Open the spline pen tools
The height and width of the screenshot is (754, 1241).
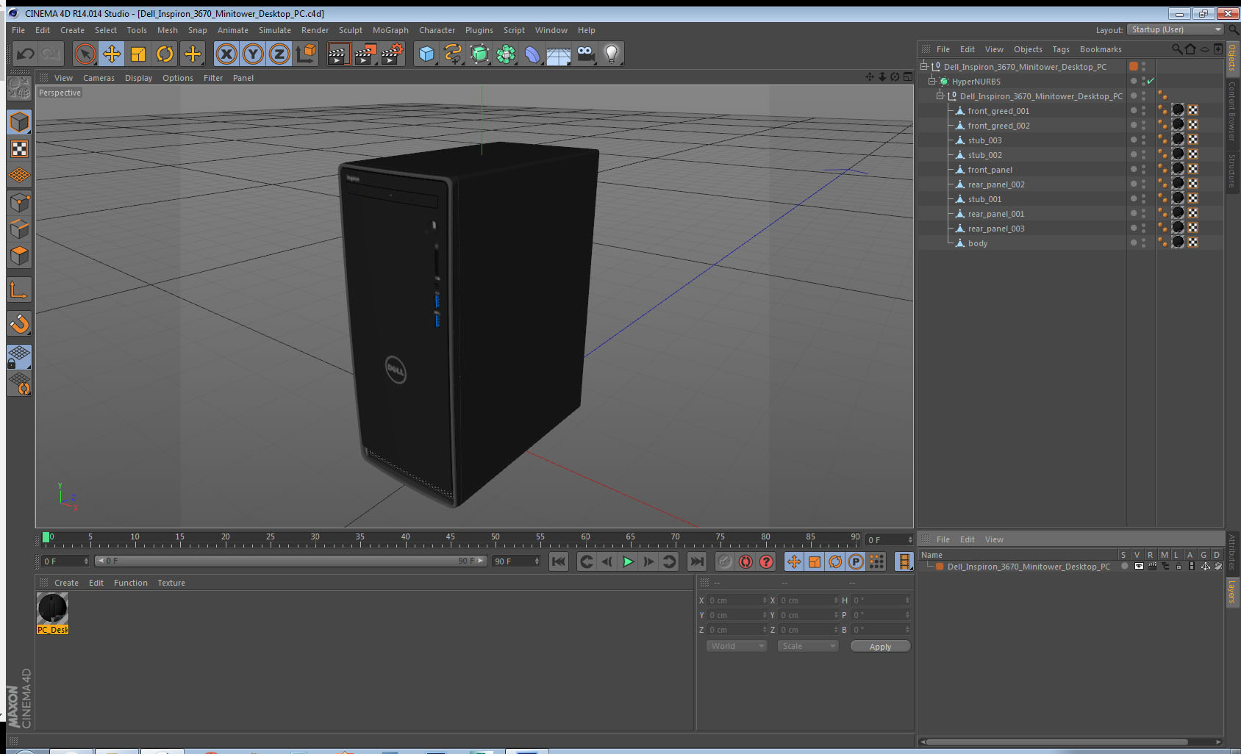453,54
